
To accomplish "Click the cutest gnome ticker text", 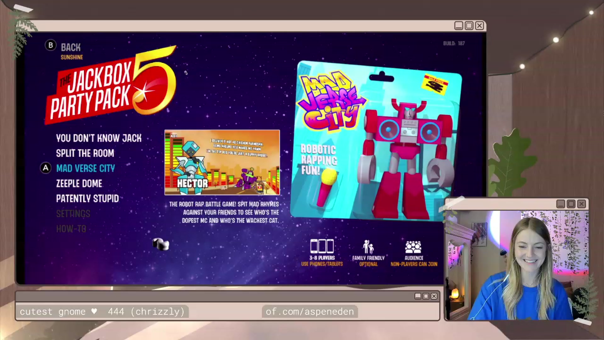I will click(x=102, y=312).
